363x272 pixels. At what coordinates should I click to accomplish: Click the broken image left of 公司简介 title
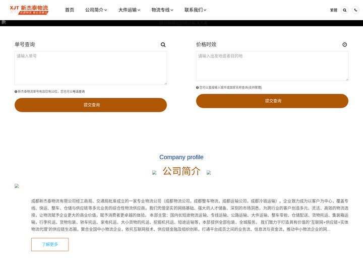(x=154, y=173)
